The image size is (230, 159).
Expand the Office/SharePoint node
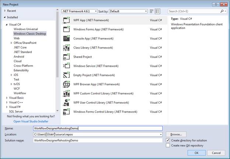click(x=11, y=43)
